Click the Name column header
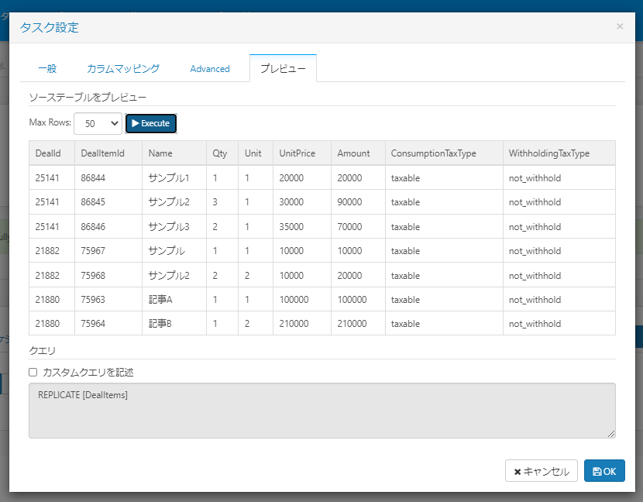 tap(174, 153)
